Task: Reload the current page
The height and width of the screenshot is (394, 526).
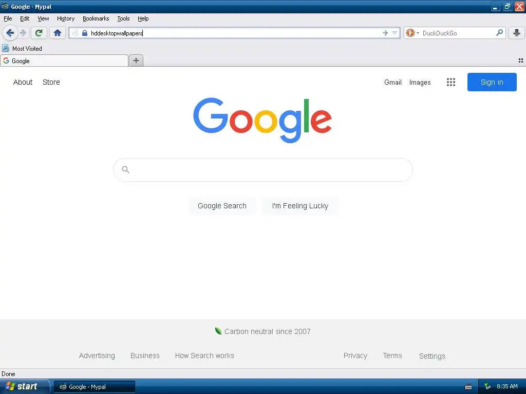Action: [x=39, y=33]
